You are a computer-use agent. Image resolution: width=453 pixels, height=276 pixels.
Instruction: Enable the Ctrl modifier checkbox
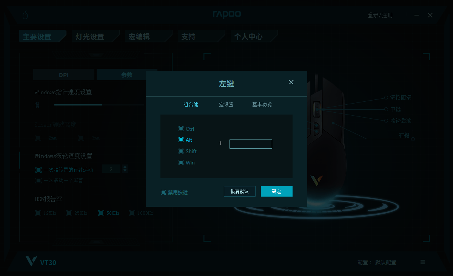[x=181, y=129]
